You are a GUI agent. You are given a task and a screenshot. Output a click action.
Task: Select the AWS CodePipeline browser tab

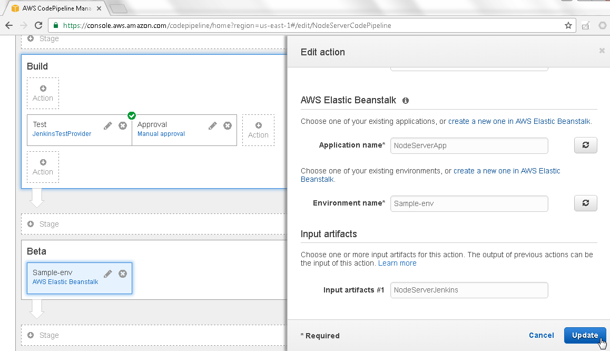(56, 8)
